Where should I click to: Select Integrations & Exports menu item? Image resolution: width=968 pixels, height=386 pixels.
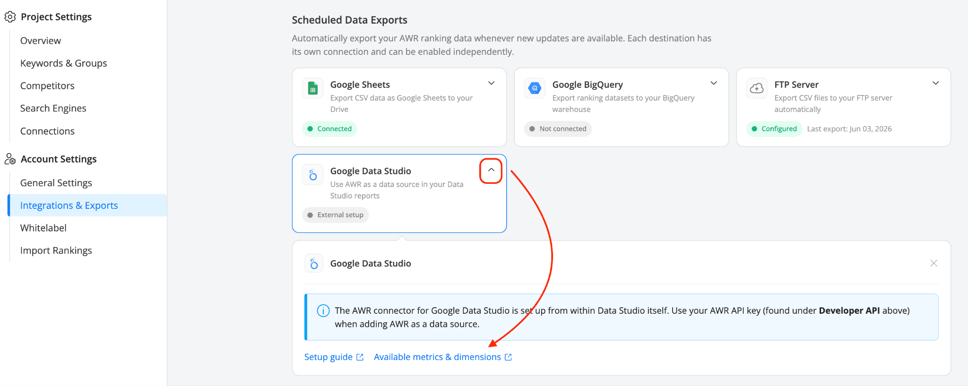(87, 206)
